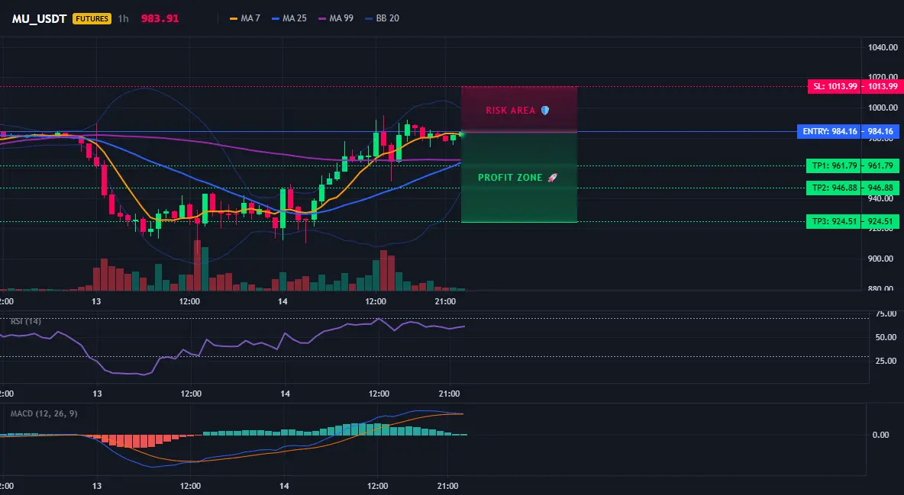This screenshot has height=495, width=904.
Task: Click the RSI (14) indicator label
Action: pyautogui.click(x=26, y=321)
